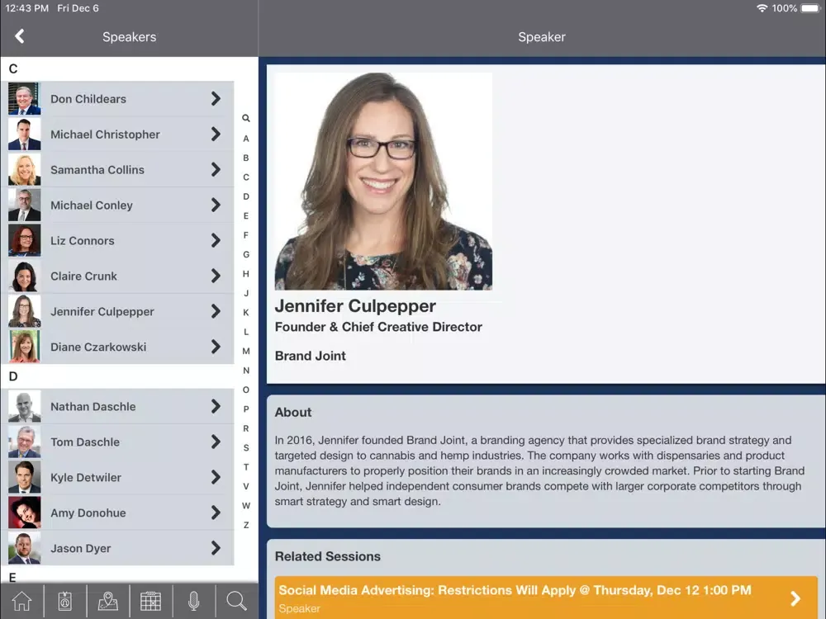Open the schedule calendar icon
The image size is (826, 619).
click(150, 601)
